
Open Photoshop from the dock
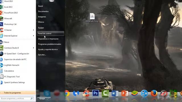[96, 93]
